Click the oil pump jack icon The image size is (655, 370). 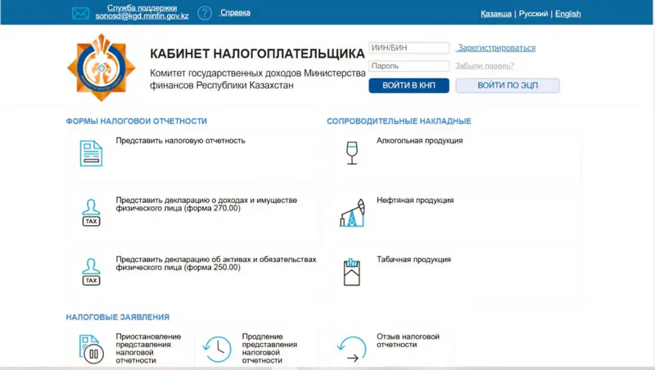click(351, 214)
